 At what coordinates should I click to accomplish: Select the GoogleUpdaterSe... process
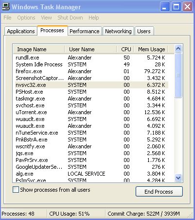(x=91, y=167)
